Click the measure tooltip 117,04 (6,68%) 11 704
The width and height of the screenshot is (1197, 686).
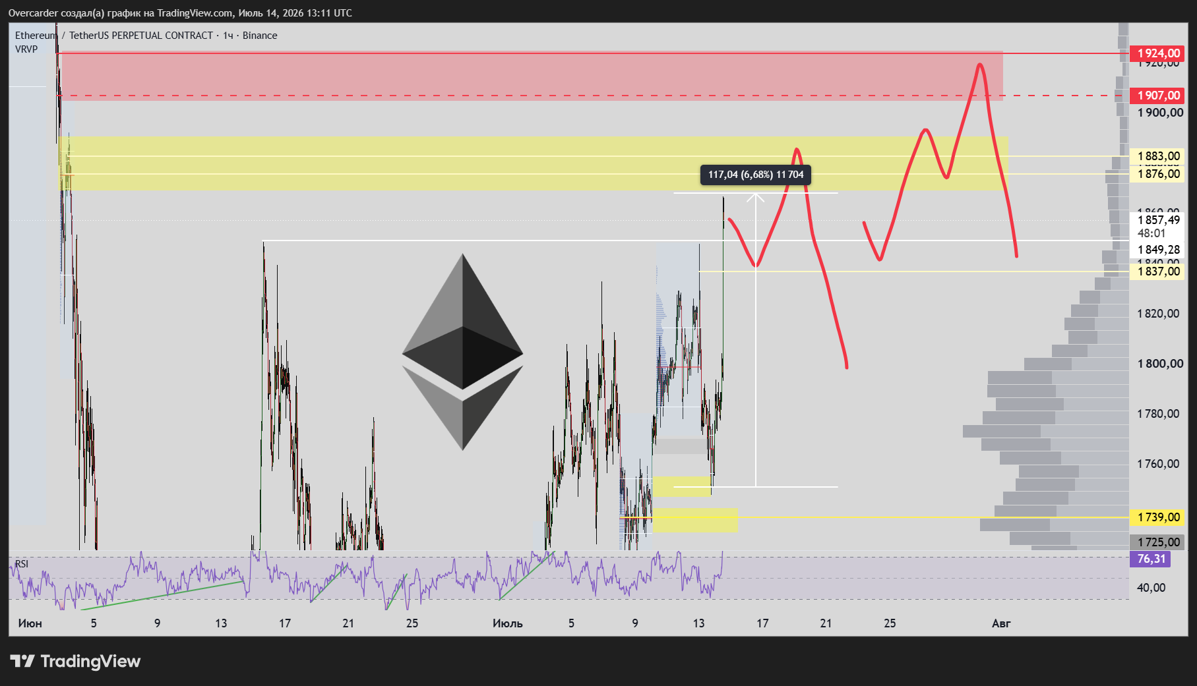coord(756,175)
